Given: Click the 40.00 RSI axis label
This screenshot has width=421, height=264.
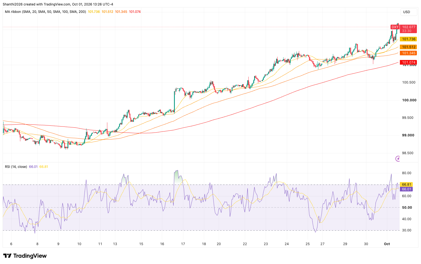Looking at the screenshot, I should (407, 219).
